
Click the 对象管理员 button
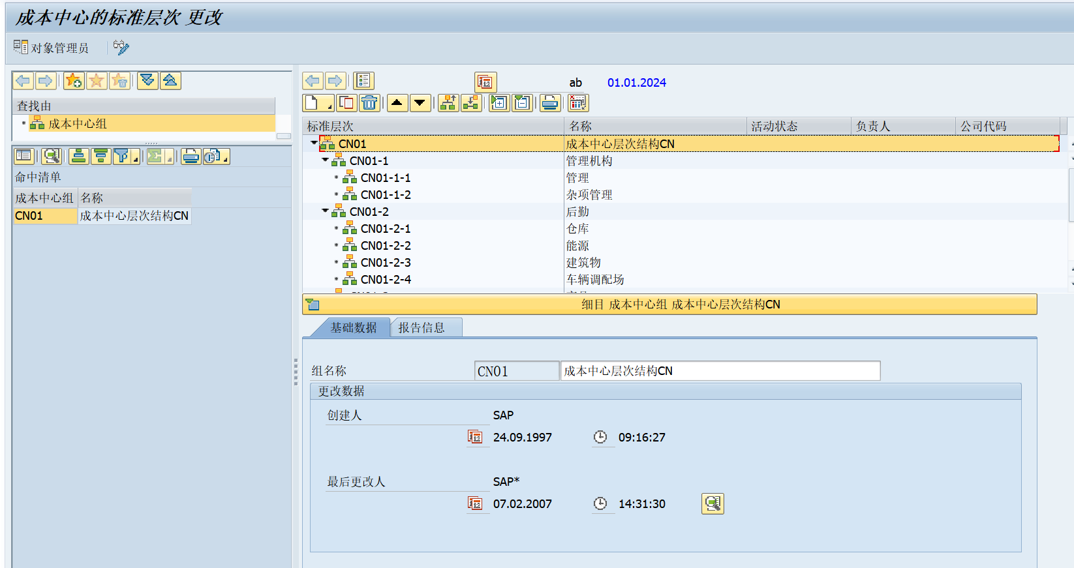pyautogui.click(x=51, y=48)
